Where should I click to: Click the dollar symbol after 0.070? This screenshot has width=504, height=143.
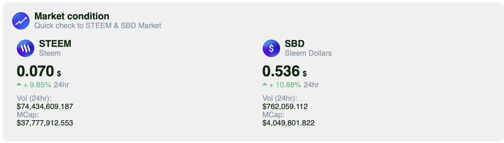point(59,73)
